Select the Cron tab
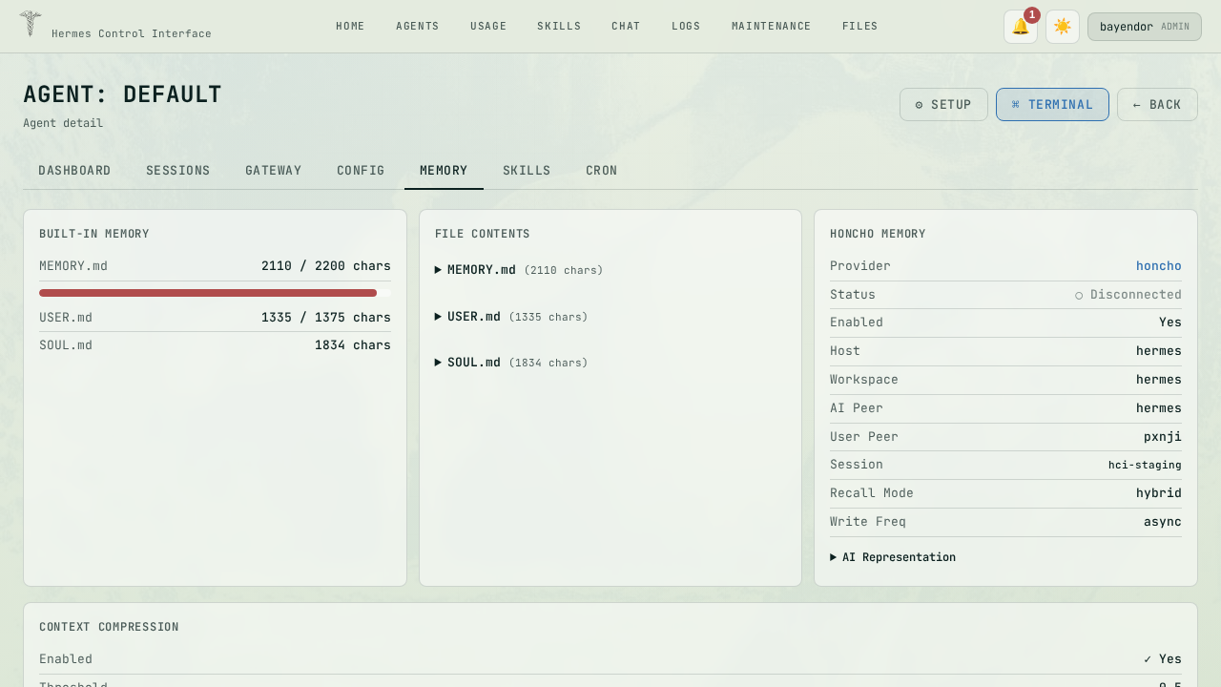The width and height of the screenshot is (1221, 687). [x=601, y=171]
